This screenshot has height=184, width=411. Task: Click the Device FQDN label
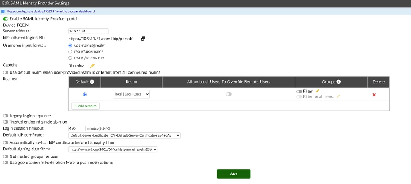coord(16,25)
